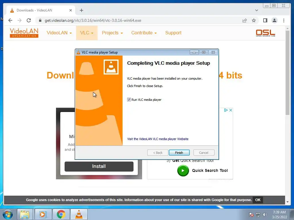Viewport: 294px width, 220px height.
Task: Click the VLC cone taskbar icon
Action: coord(79,214)
